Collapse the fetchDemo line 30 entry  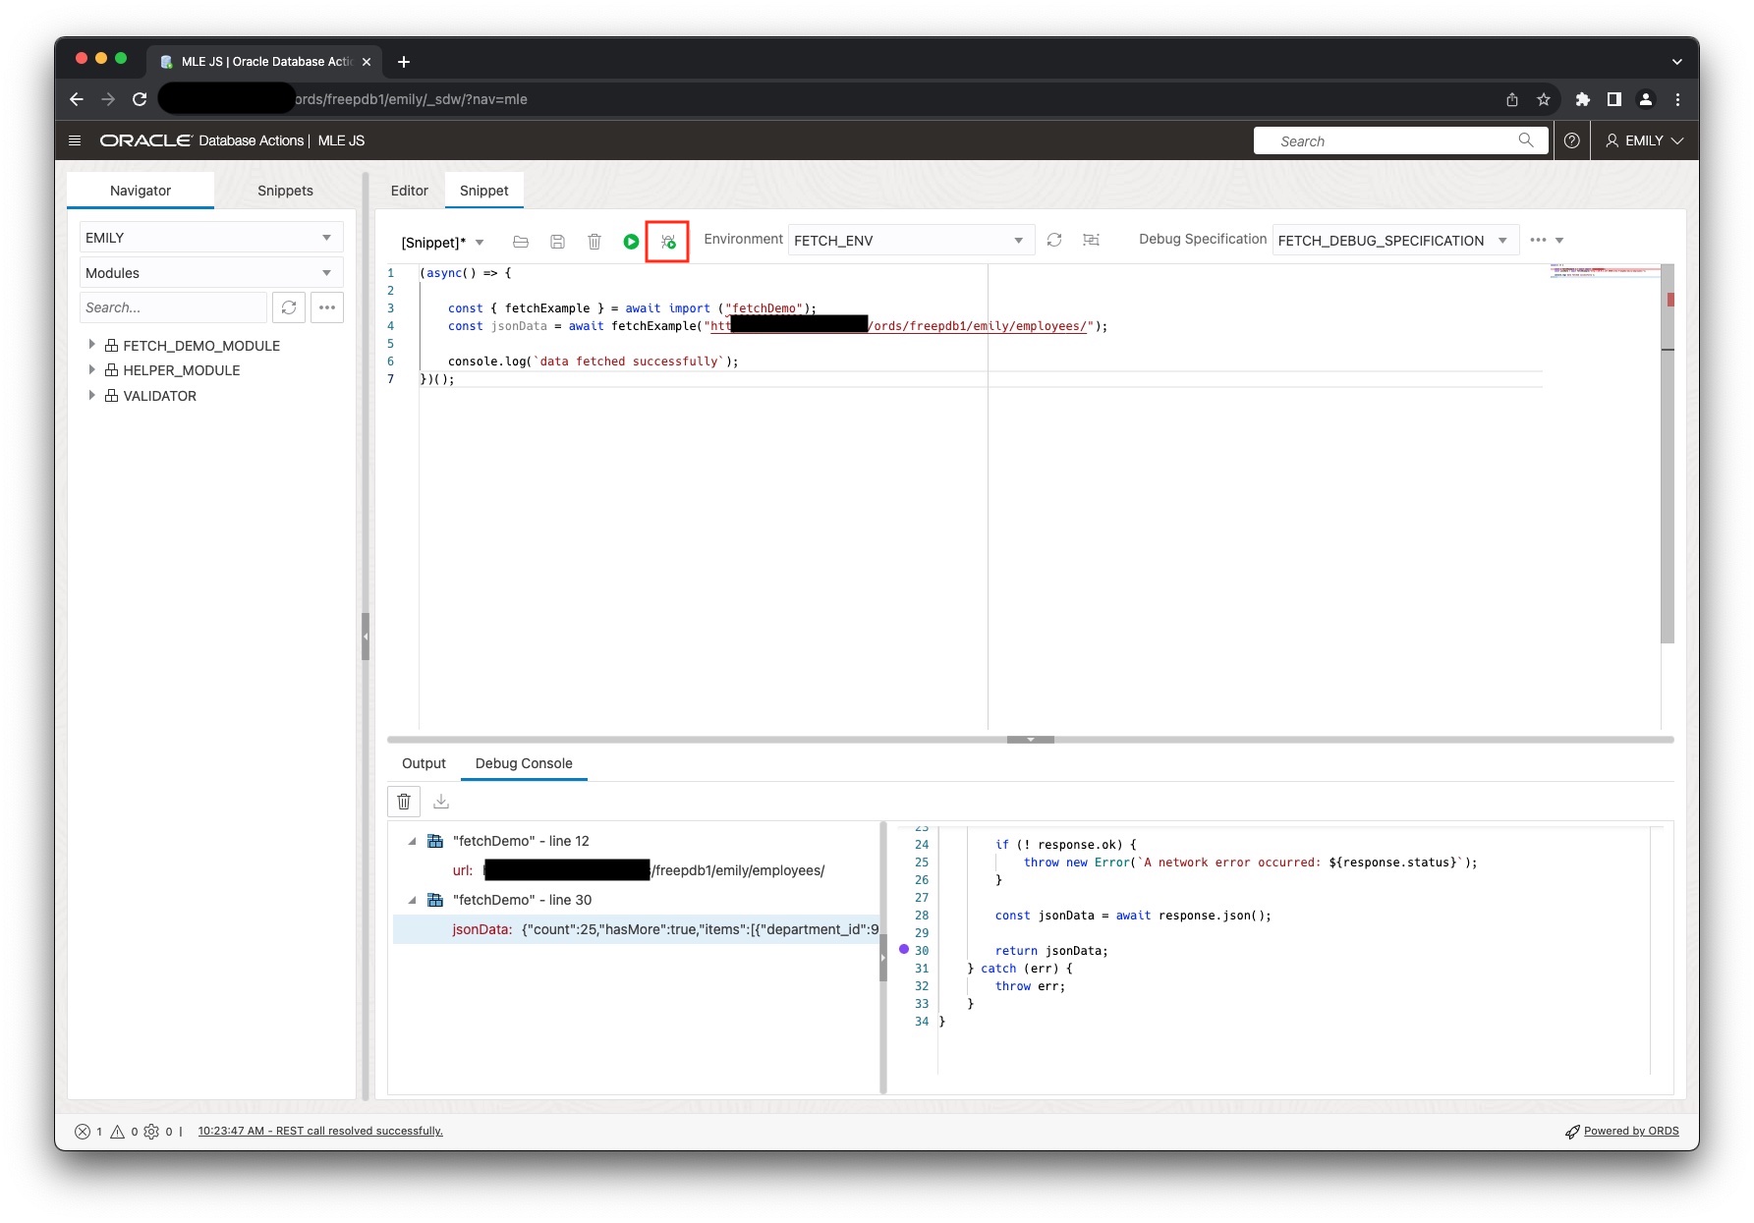414,900
